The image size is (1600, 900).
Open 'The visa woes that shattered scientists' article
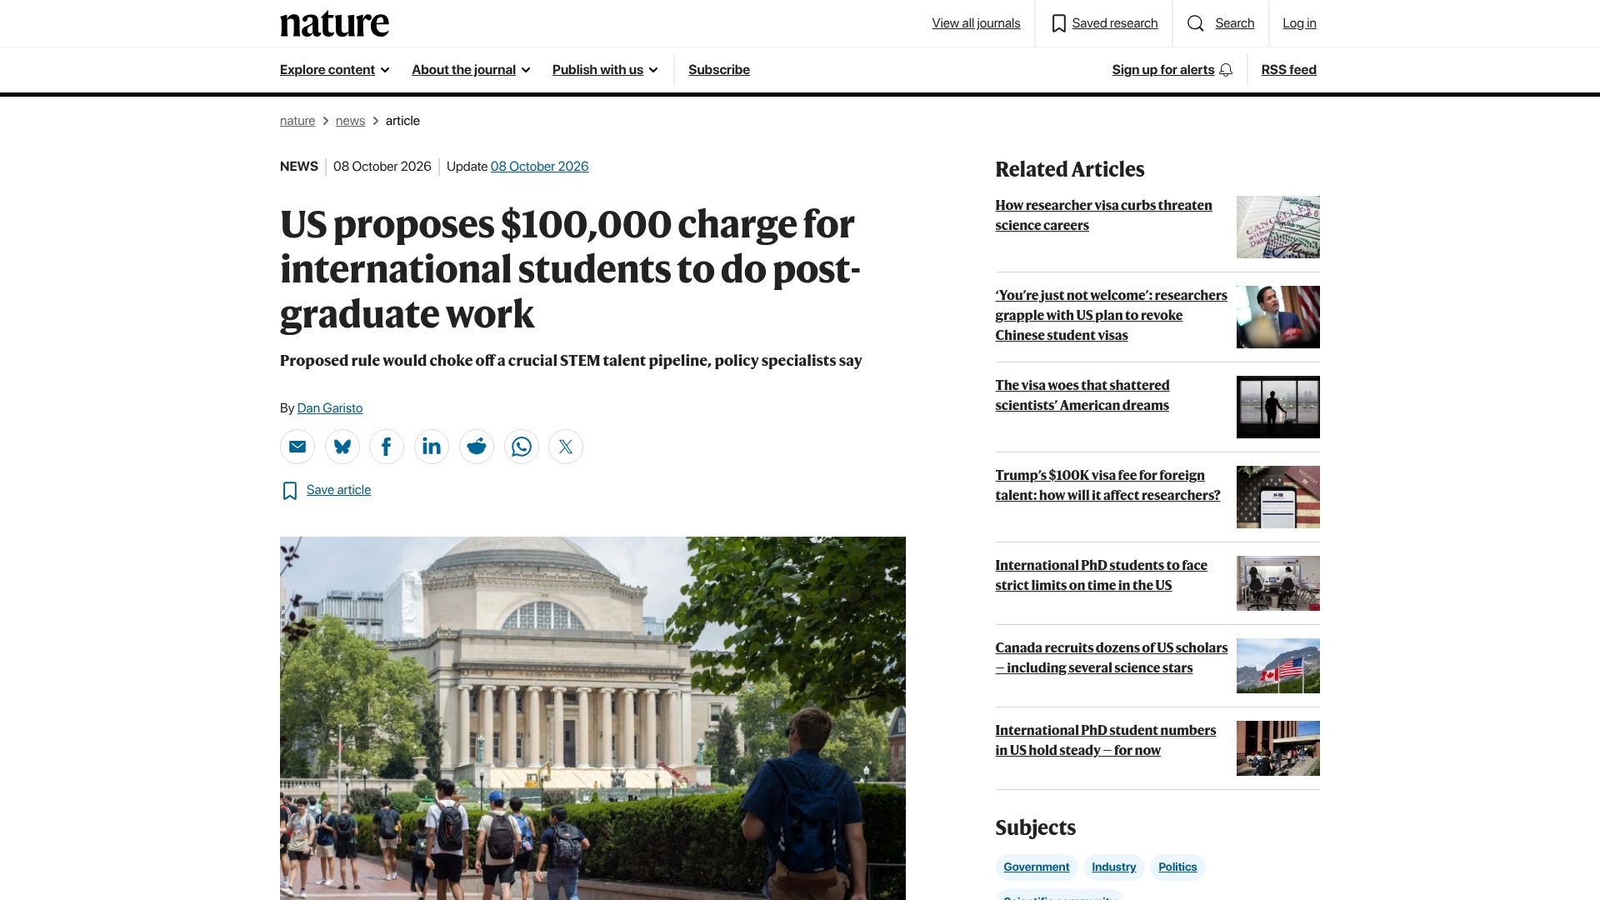click(x=1082, y=395)
